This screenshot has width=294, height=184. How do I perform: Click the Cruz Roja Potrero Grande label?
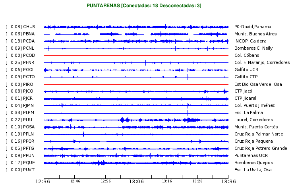(x=261, y=148)
